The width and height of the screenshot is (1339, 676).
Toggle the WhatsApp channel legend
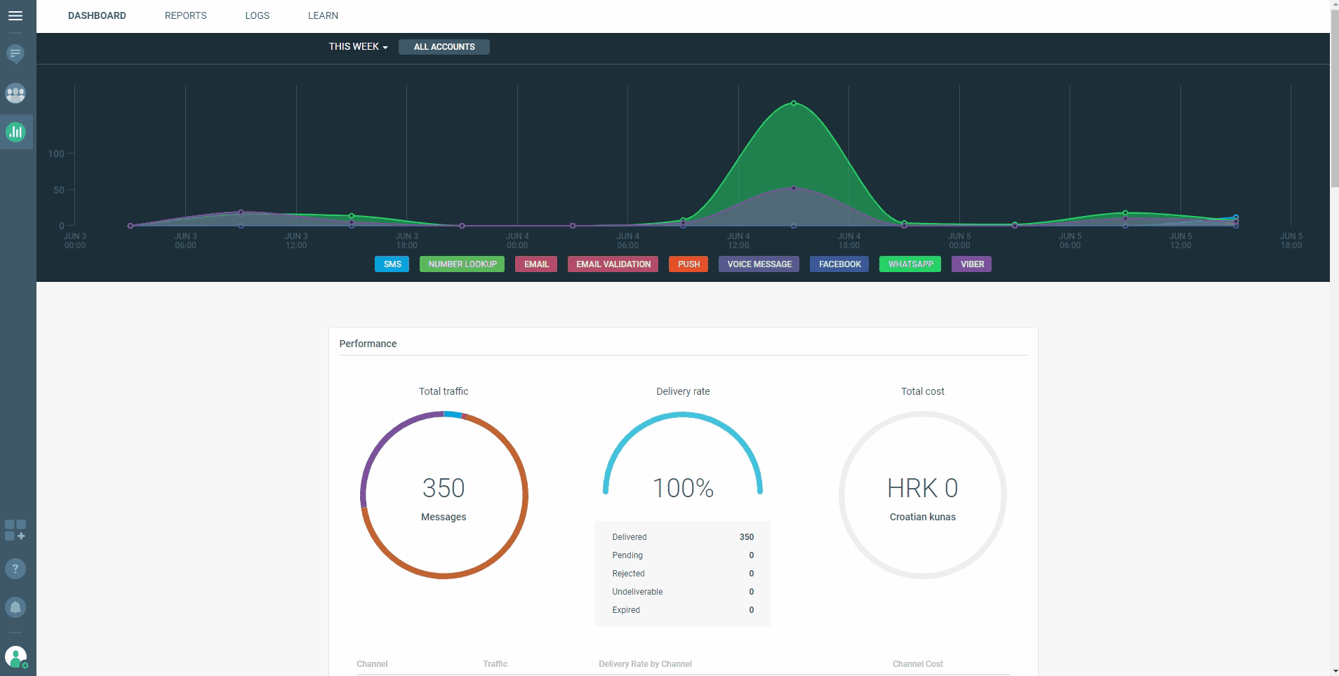point(910,264)
